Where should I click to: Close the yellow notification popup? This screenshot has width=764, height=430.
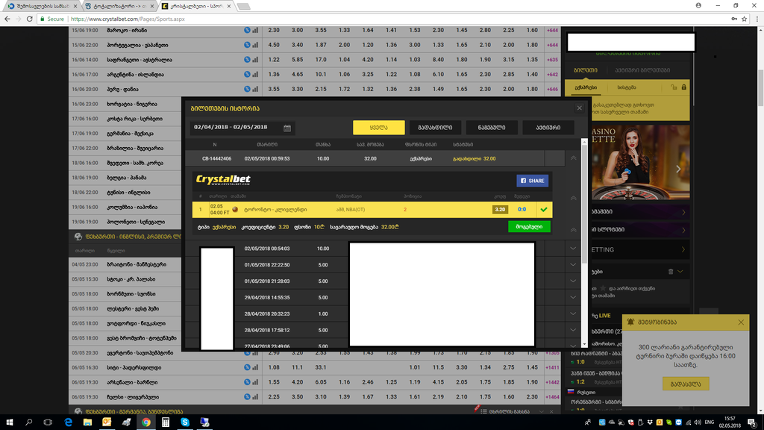pos(741,322)
